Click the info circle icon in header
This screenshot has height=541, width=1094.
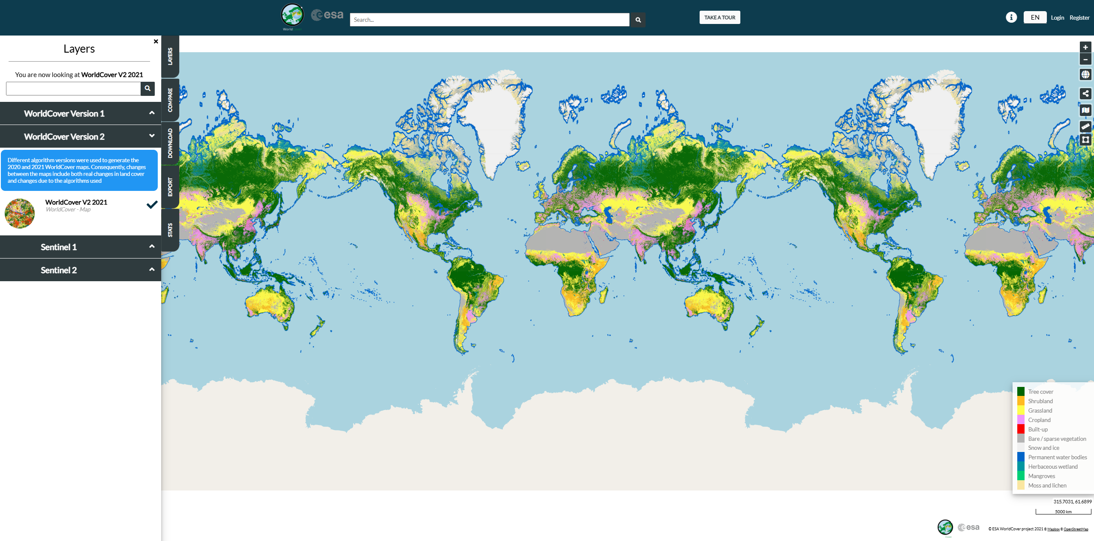point(1011,18)
